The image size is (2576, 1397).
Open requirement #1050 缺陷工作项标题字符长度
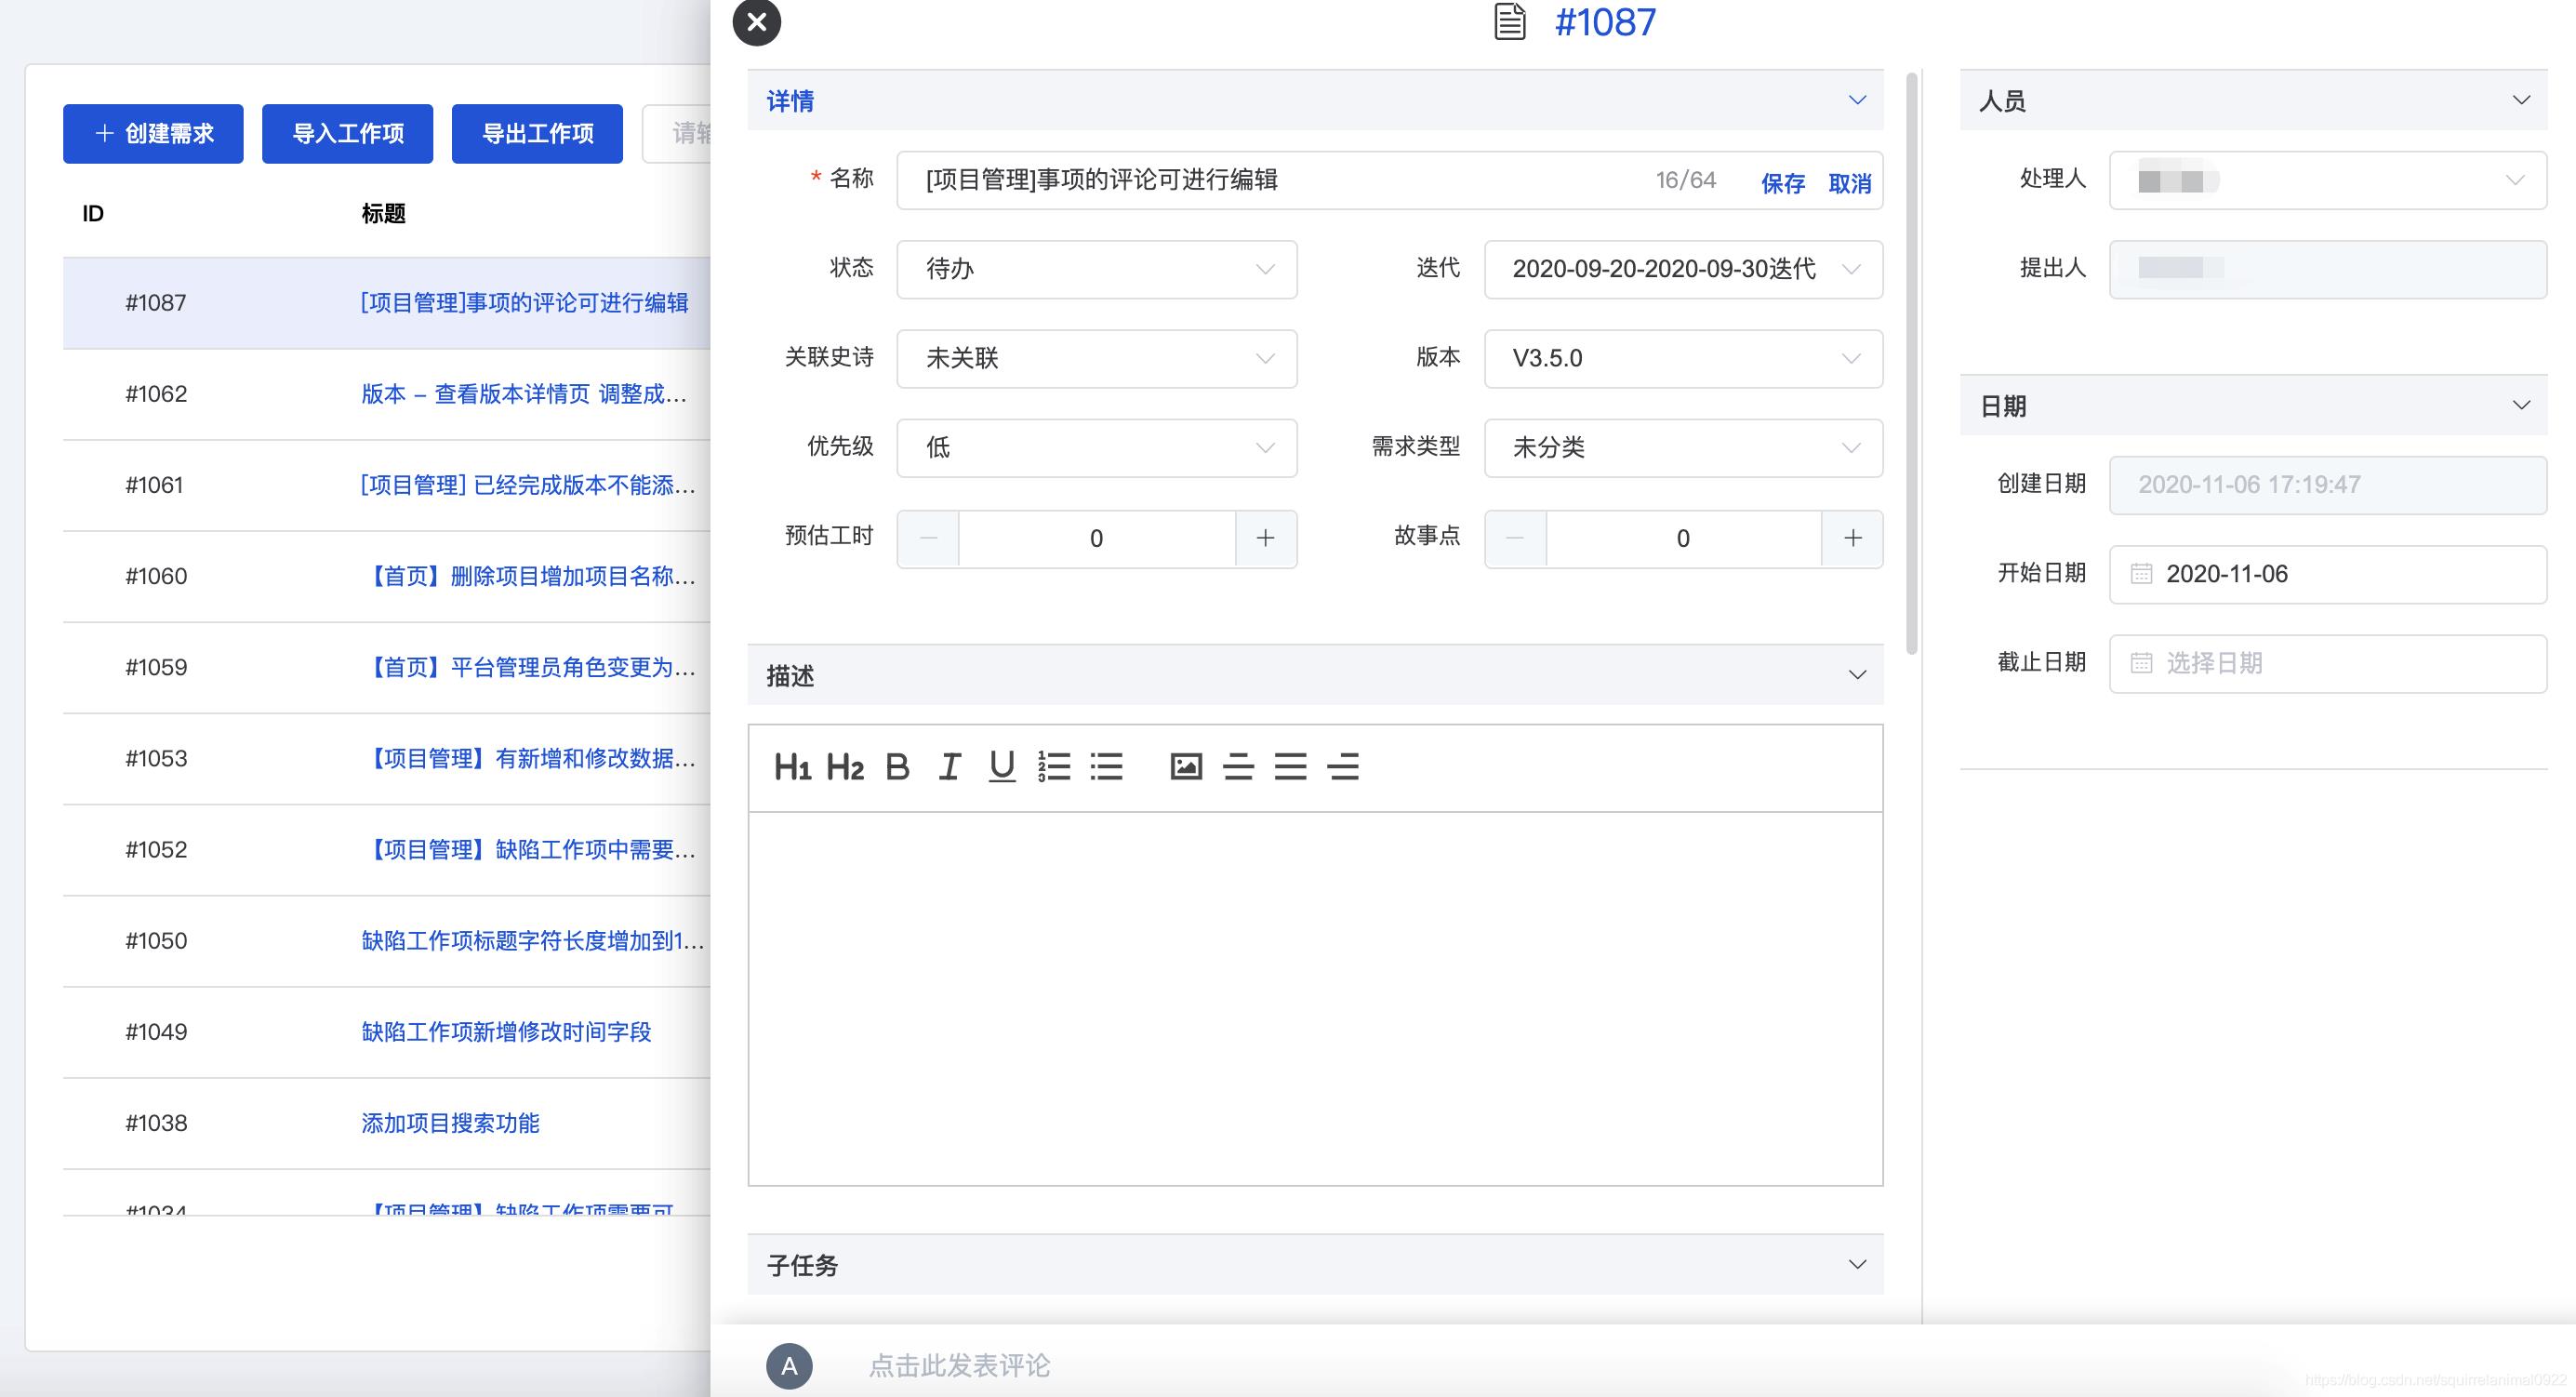point(532,940)
